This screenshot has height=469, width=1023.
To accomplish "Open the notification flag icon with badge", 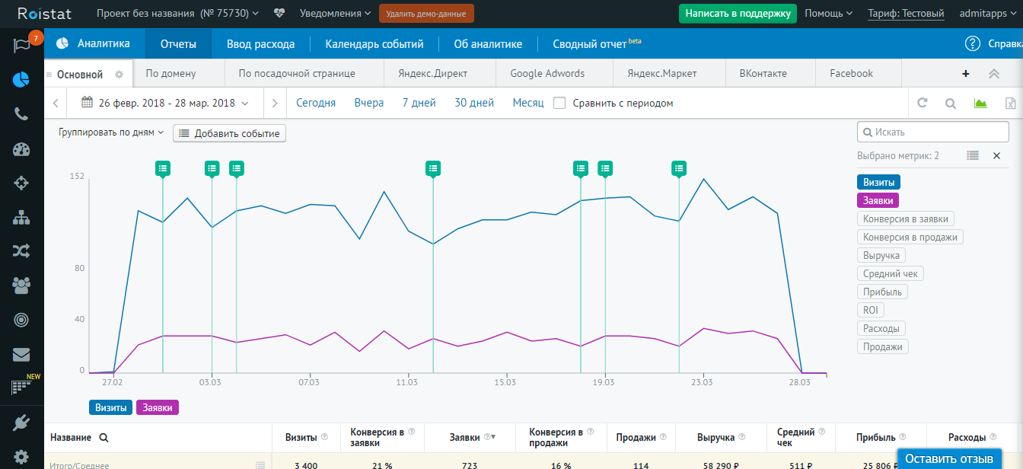I will click(x=21, y=45).
